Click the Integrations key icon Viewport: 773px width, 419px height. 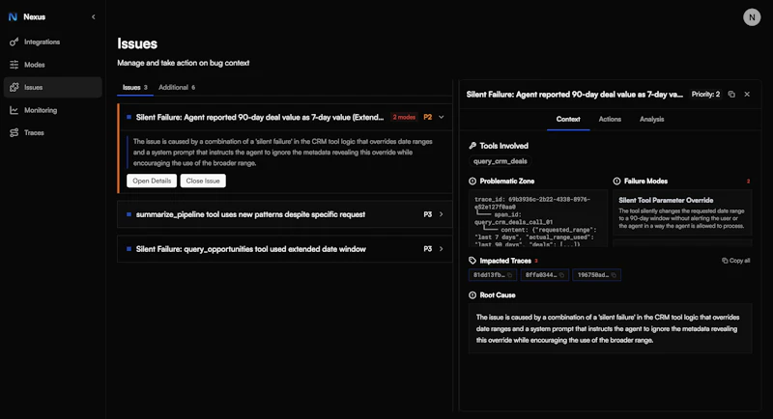[14, 42]
